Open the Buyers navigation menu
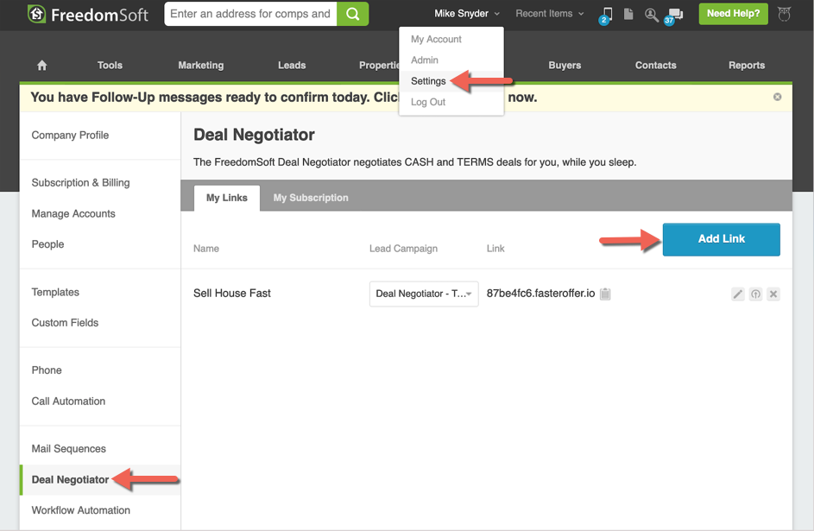Image resolution: width=814 pixels, height=531 pixels. 565,65
